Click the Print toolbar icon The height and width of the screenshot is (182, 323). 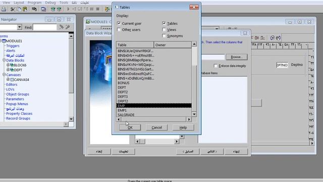pyautogui.click(x=4, y=9)
